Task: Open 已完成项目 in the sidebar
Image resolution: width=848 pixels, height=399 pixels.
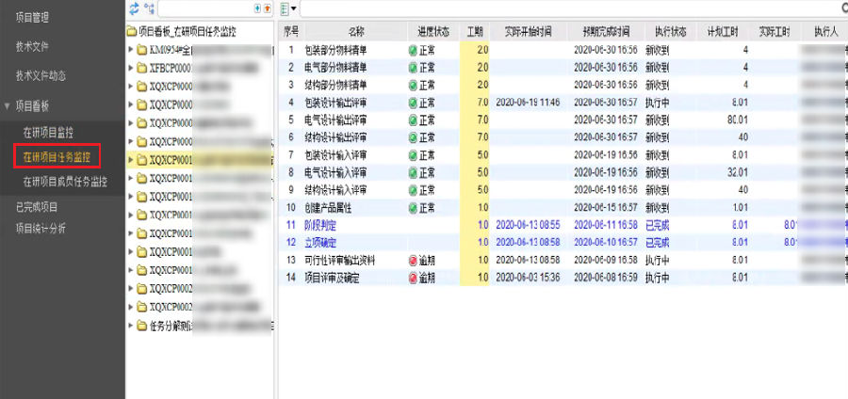Action: pos(36,207)
